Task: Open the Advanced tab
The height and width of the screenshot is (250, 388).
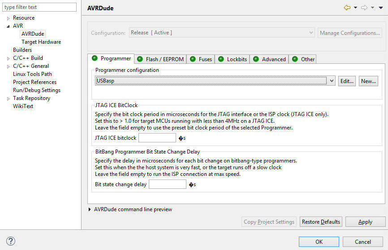Action: point(269,59)
